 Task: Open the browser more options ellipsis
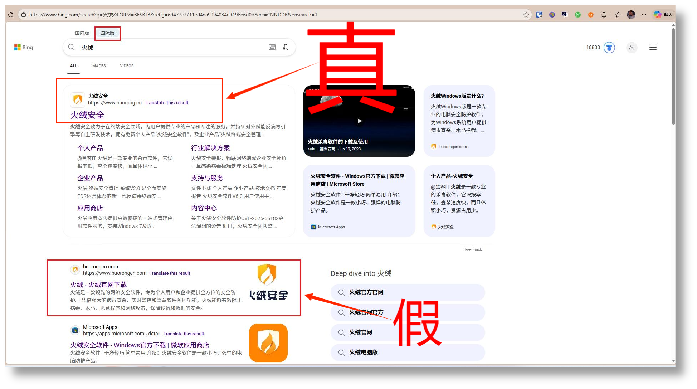pyautogui.click(x=644, y=15)
